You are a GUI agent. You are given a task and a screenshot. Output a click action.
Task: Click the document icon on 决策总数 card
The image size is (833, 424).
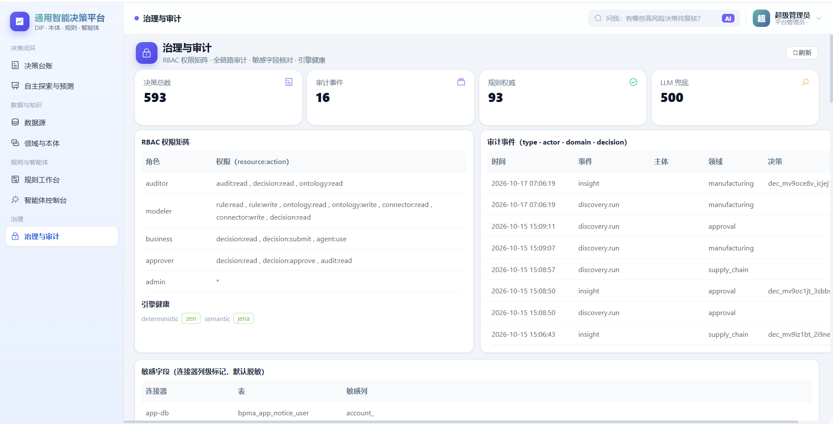click(289, 82)
